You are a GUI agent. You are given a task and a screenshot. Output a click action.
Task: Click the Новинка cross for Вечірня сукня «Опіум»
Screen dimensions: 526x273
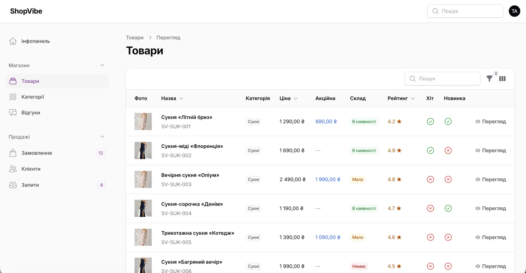tap(448, 179)
